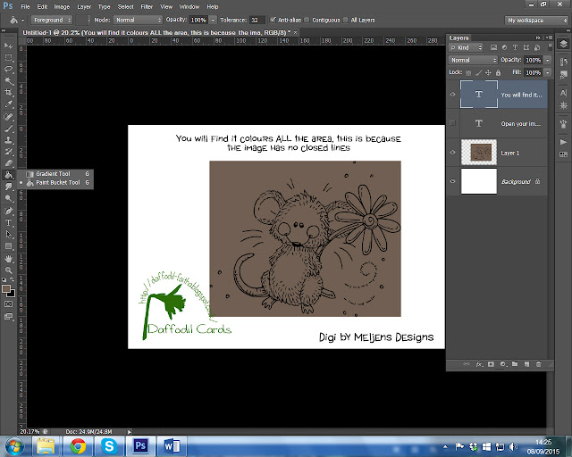The width and height of the screenshot is (572, 457).
Task: Select the Smudge/Blur tool
Action: pos(8,187)
